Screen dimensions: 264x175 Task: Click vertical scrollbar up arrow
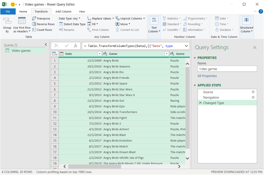tap(187, 64)
